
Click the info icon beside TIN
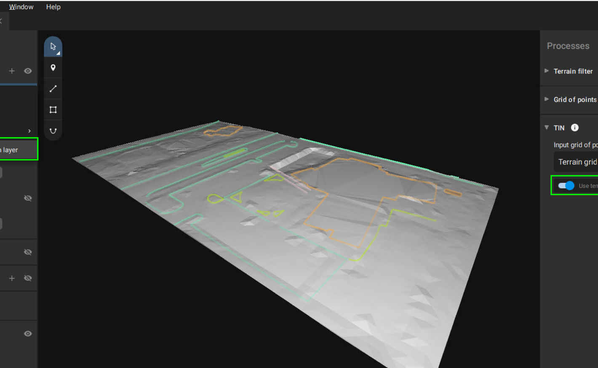[x=574, y=128]
